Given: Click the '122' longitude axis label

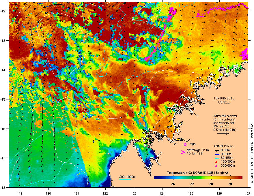Looking at the screenshot, I should tap(105, 193).
